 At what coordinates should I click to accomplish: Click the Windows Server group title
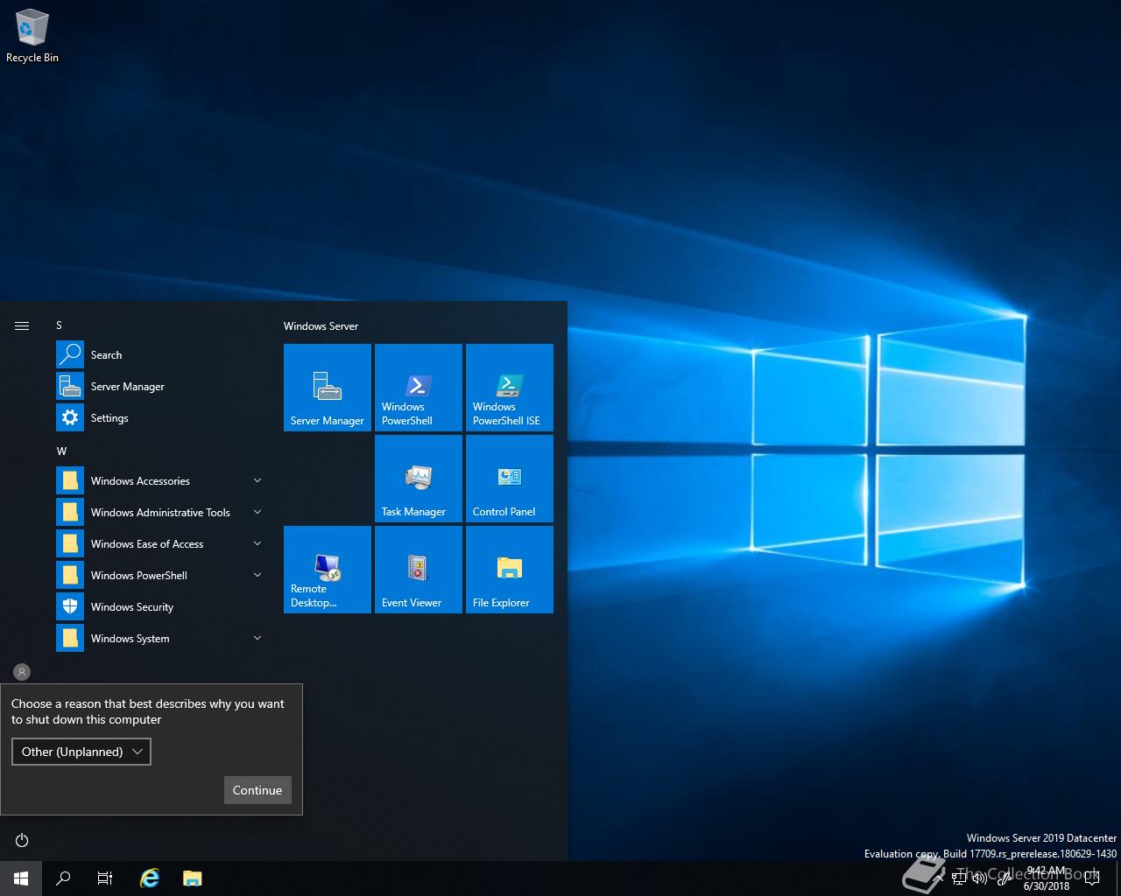coord(321,326)
